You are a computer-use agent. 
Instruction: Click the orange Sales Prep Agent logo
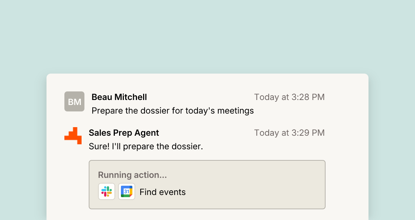tap(73, 136)
